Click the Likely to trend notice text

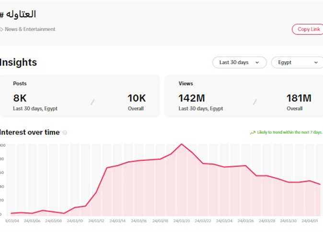289,133
